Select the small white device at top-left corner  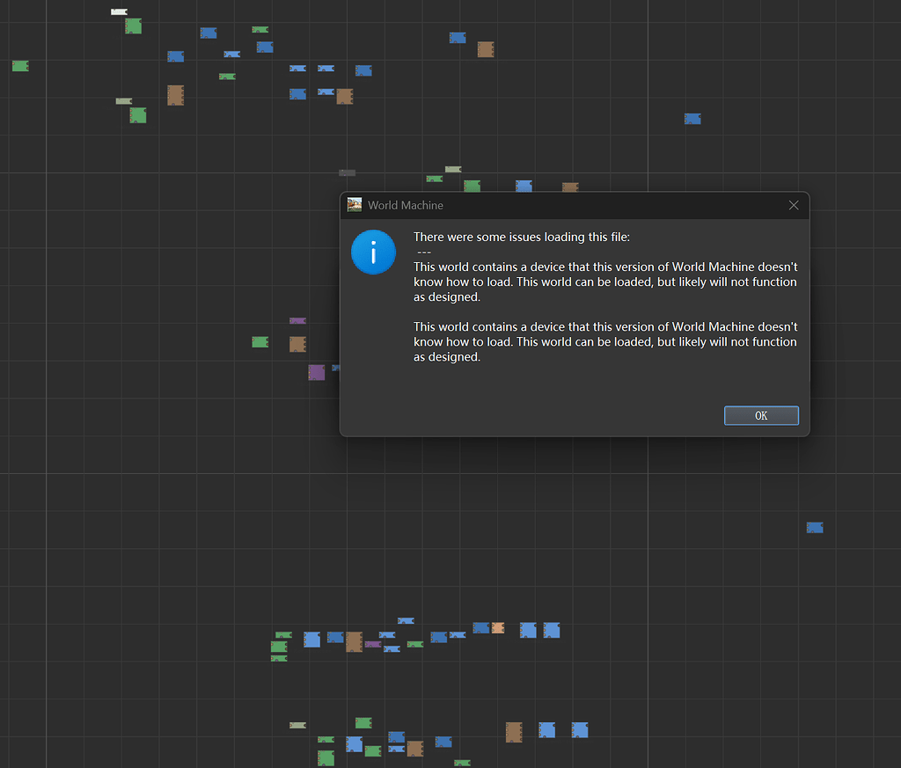coord(119,11)
